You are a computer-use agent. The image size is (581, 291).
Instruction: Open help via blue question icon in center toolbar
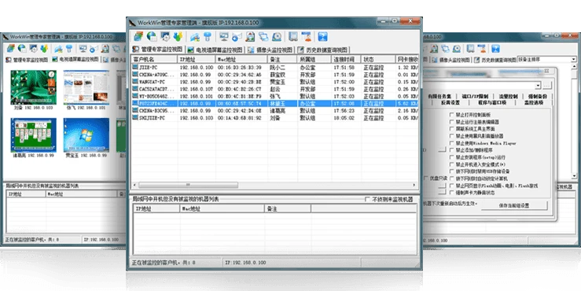(323, 36)
